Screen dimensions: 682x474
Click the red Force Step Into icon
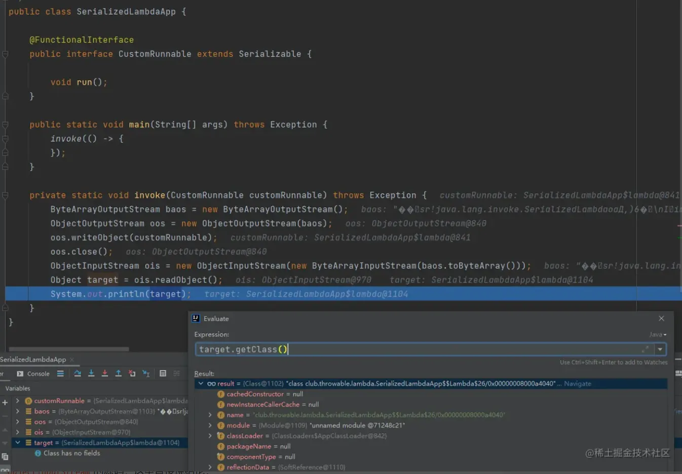coord(105,374)
